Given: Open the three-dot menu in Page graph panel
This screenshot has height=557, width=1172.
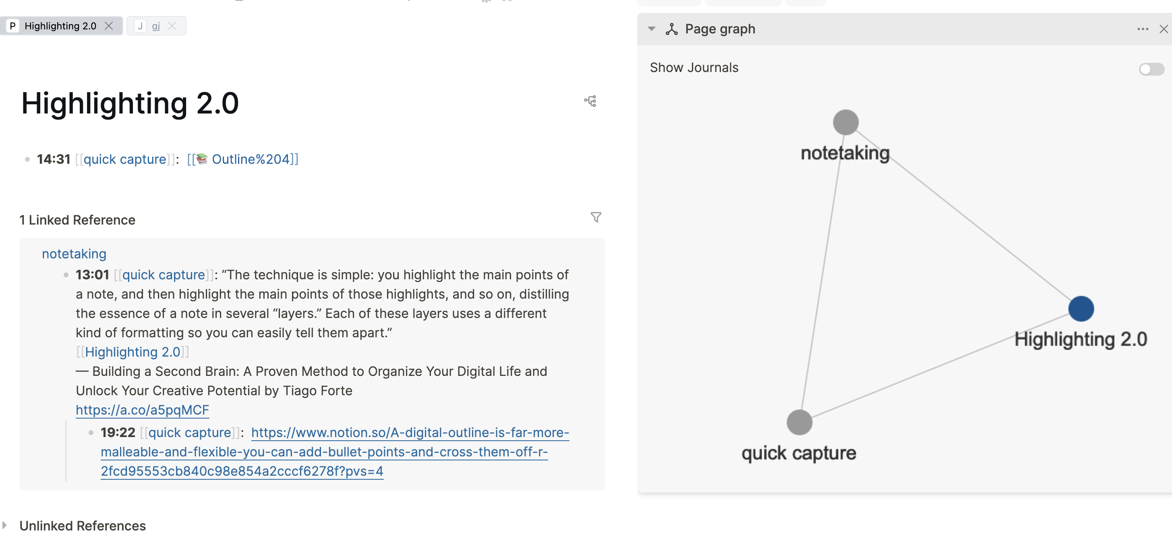Looking at the screenshot, I should click(1143, 29).
